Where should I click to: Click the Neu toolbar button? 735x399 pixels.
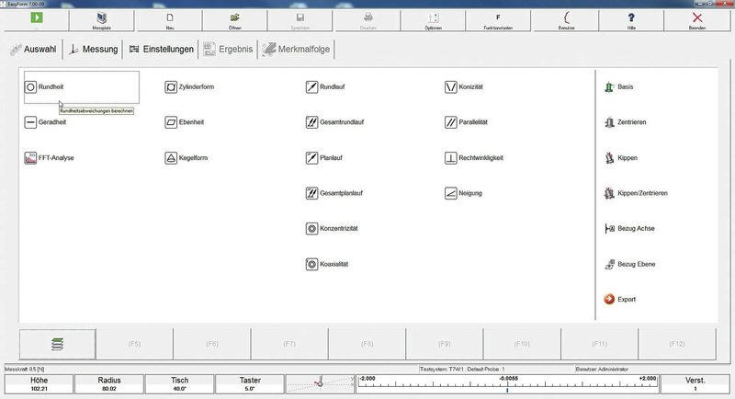pyautogui.click(x=169, y=19)
